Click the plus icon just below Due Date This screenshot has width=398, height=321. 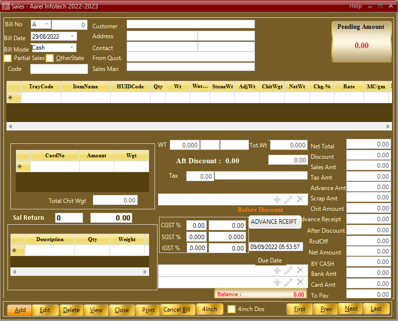277,270
